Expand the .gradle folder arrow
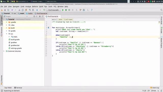163x92 pixels. pos(7,22)
